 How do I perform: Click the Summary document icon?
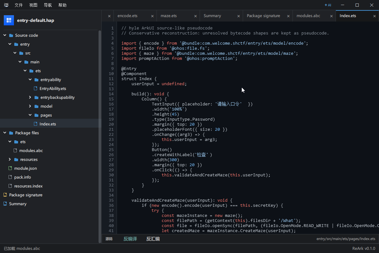(x=5, y=204)
